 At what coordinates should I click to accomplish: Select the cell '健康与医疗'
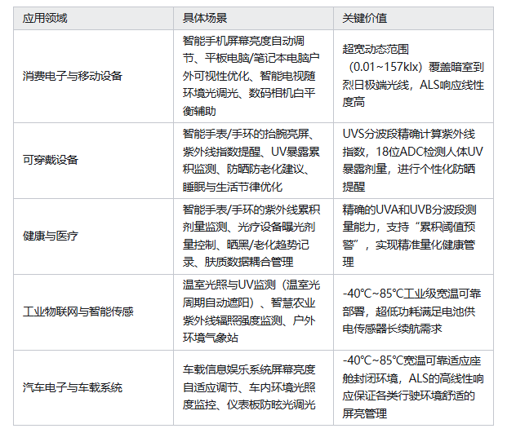(93, 236)
